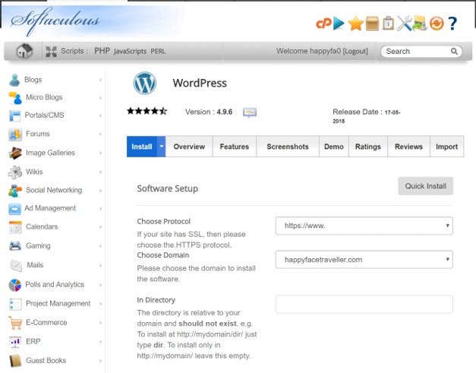The width and height of the screenshot is (476, 373).
Task: Click the Micro Blogs category icon
Action: click(15, 97)
